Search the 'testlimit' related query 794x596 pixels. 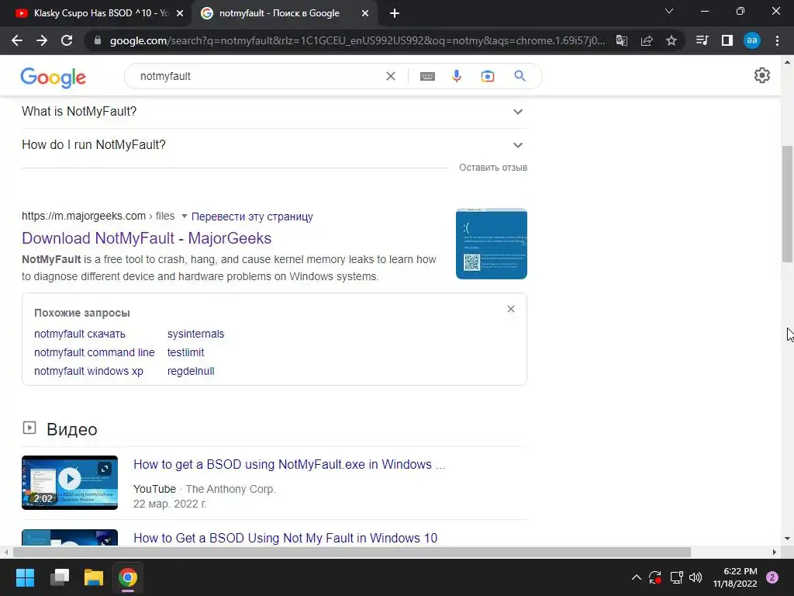[185, 353]
